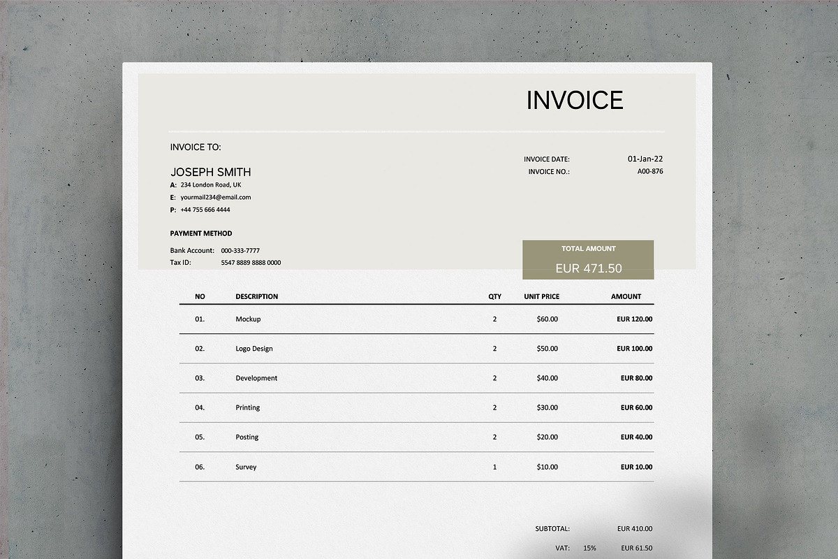Click the INVOICE DATE: label
Image resolution: width=838 pixels, height=559 pixels.
547,159
